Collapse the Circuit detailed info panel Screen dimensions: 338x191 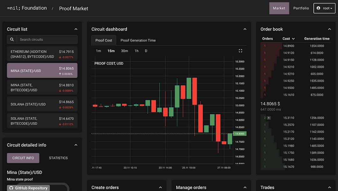[76, 145]
